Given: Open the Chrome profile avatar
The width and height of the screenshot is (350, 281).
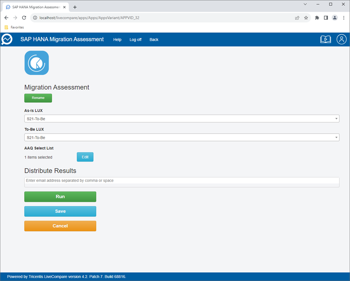Looking at the screenshot, I should (335, 18).
